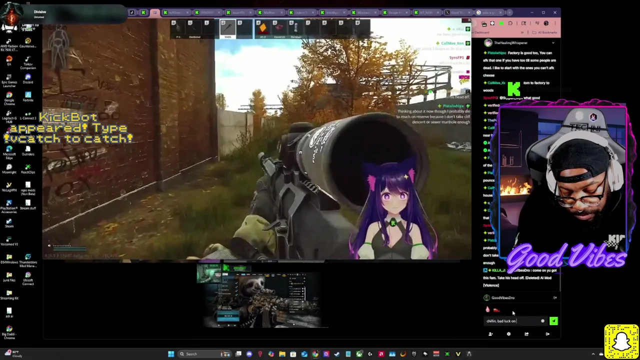Click the Windows Start button

tap(171, 354)
